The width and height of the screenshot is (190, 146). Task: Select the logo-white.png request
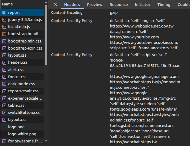tap(22, 134)
